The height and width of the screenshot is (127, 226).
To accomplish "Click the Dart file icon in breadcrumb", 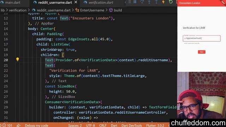I will [34, 10].
